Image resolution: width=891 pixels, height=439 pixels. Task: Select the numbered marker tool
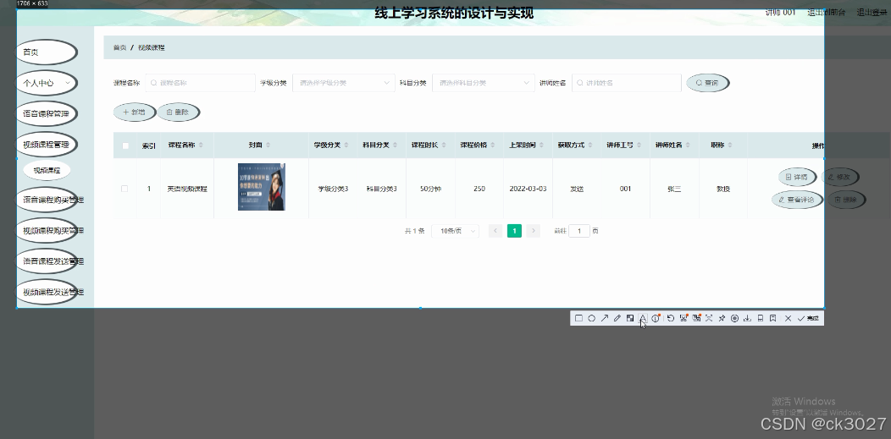click(x=656, y=318)
